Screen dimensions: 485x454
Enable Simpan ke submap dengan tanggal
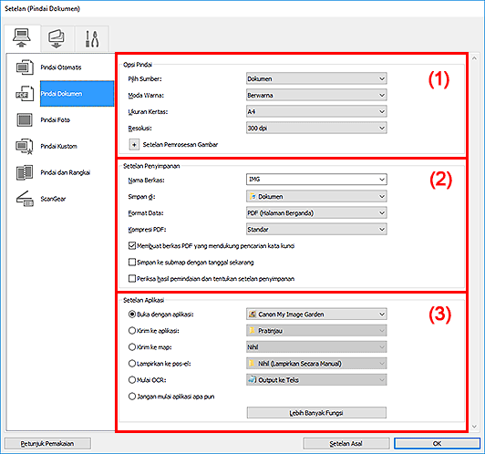(132, 263)
